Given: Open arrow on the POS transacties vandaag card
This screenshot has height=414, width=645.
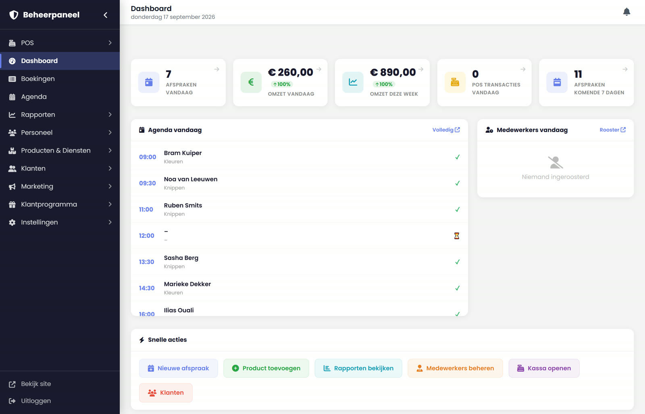Looking at the screenshot, I should pos(523,69).
